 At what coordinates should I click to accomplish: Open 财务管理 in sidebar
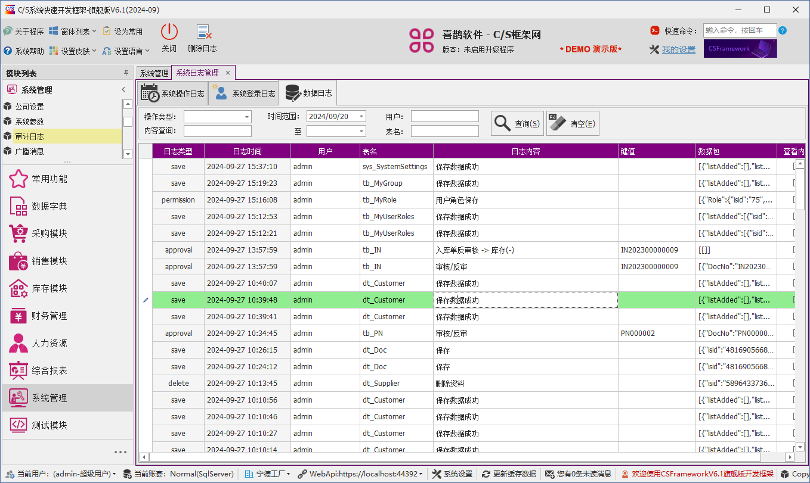coord(68,316)
